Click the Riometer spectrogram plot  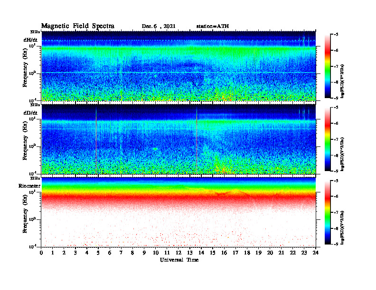(x=179, y=212)
